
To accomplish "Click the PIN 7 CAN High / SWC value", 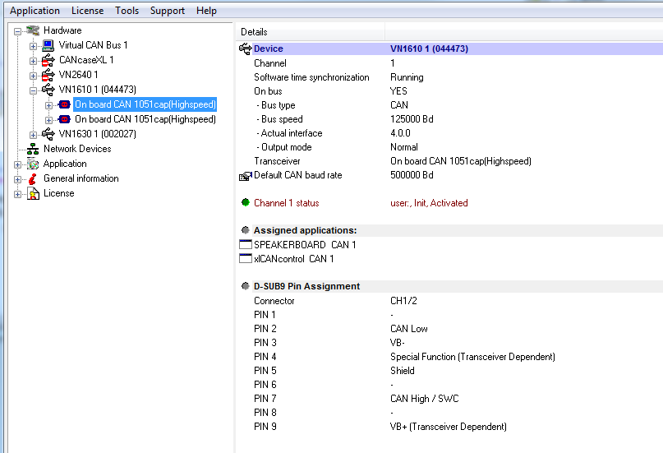I will point(425,399).
